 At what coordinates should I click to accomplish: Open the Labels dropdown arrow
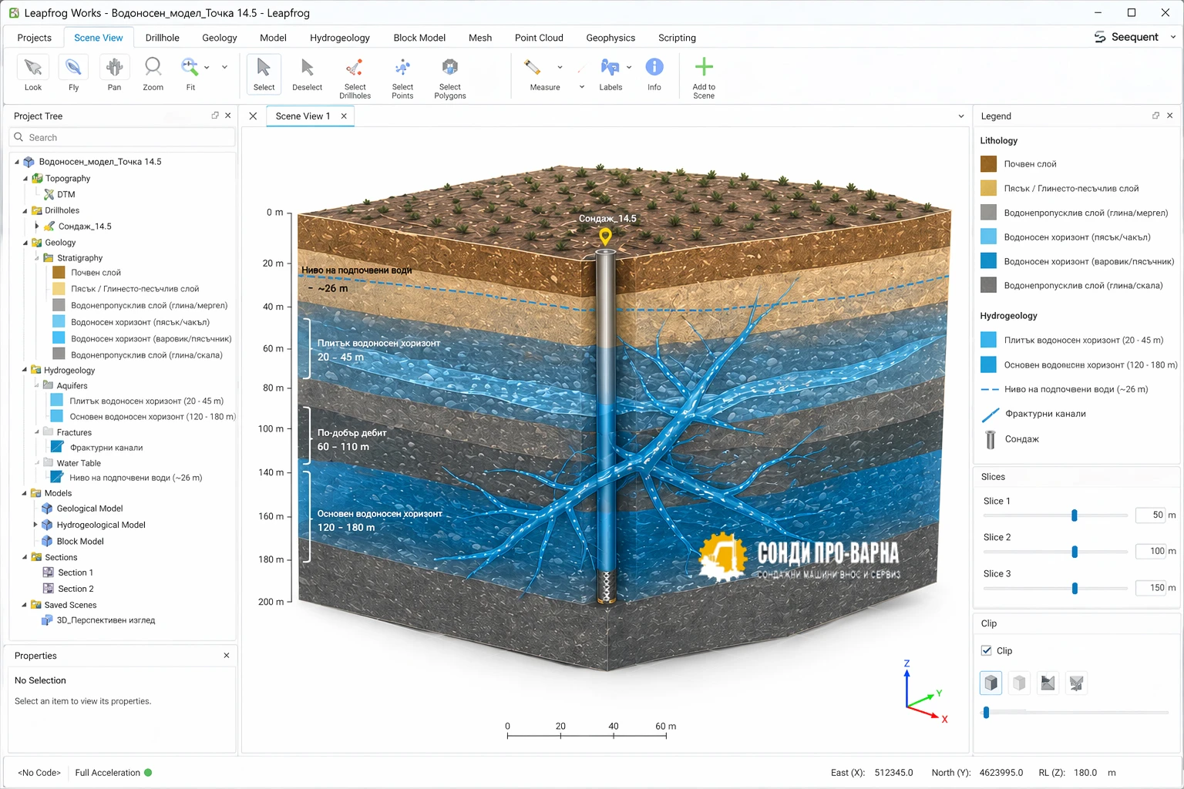coord(629,68)
